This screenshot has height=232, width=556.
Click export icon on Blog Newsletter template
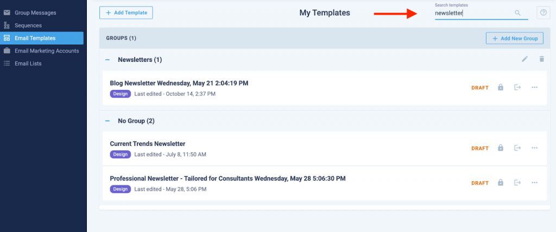click(x=517, y=87)
